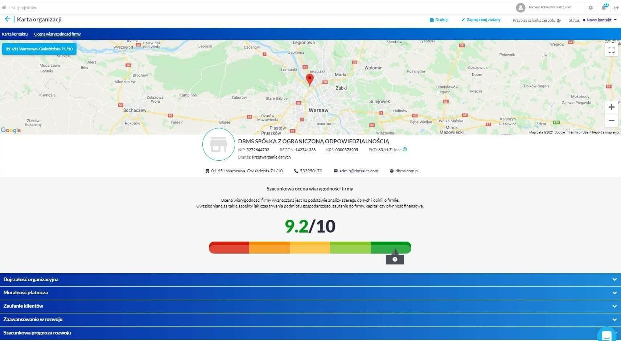Click Report a map error link

[x=605, y=132]
